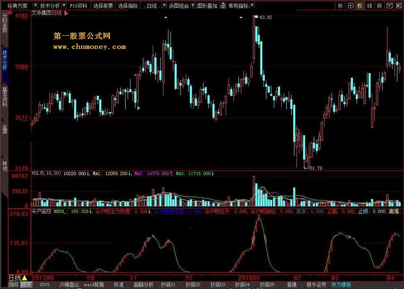The image size is (404, 289).
Task: Open the 多图组合 dropdown arrow
Action: 193,5
